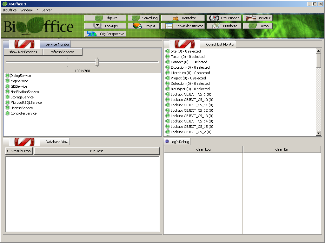The image size is (325, 243).
Task: Click the green status icon of StorageService
Action: [8, 97]
